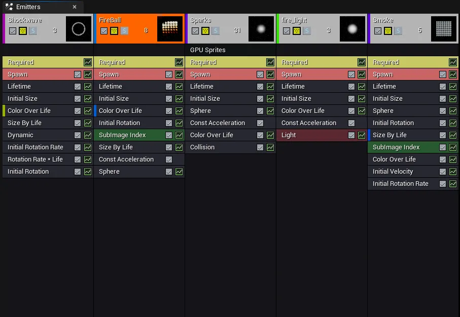This screenshot has height=317, width=460.
Task: Select Shockwave Required module
Action: pyautogui.click(x=48, y=62)
